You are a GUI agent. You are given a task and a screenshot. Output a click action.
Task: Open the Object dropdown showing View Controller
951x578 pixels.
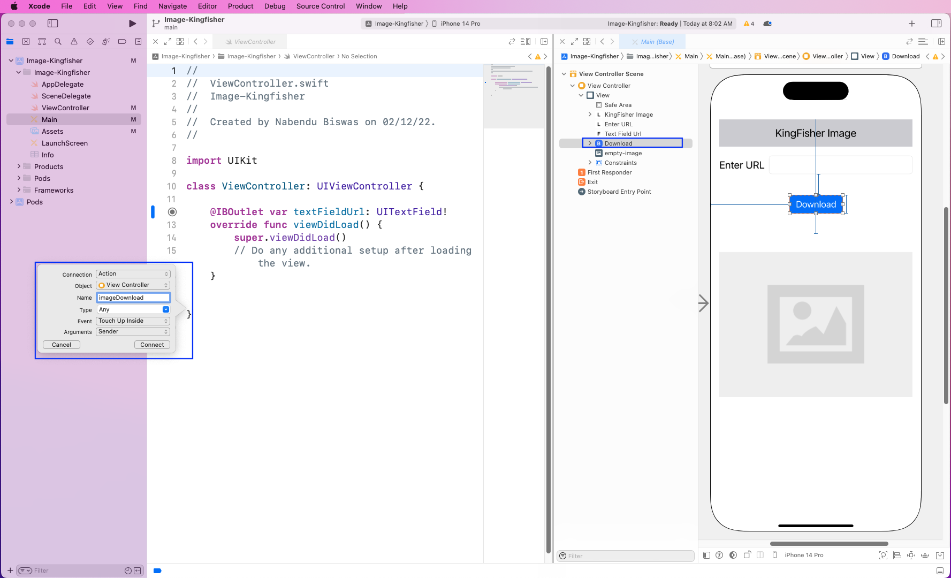133,285
